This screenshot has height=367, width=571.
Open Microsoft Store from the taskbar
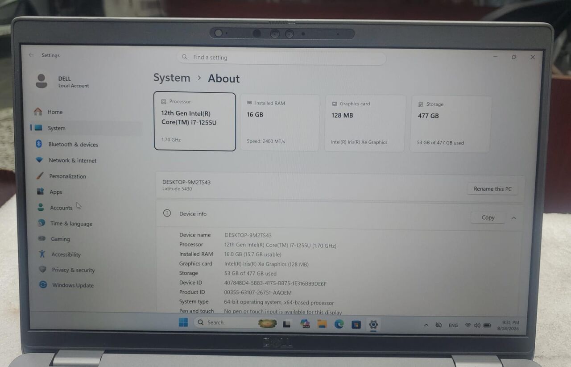[356, 325]
